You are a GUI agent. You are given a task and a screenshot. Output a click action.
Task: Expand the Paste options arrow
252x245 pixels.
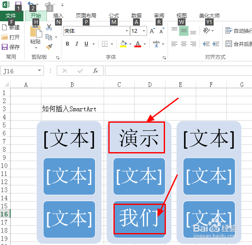coord(36,48)
